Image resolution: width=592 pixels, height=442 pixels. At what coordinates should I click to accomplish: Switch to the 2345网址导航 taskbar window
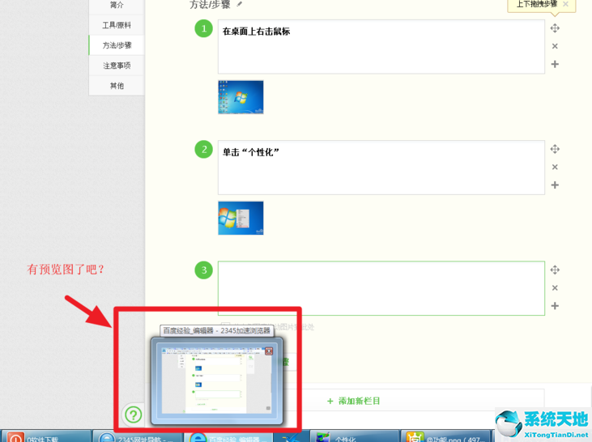[x=138, y=436]
